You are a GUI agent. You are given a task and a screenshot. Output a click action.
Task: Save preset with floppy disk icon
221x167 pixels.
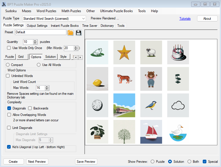78,33
